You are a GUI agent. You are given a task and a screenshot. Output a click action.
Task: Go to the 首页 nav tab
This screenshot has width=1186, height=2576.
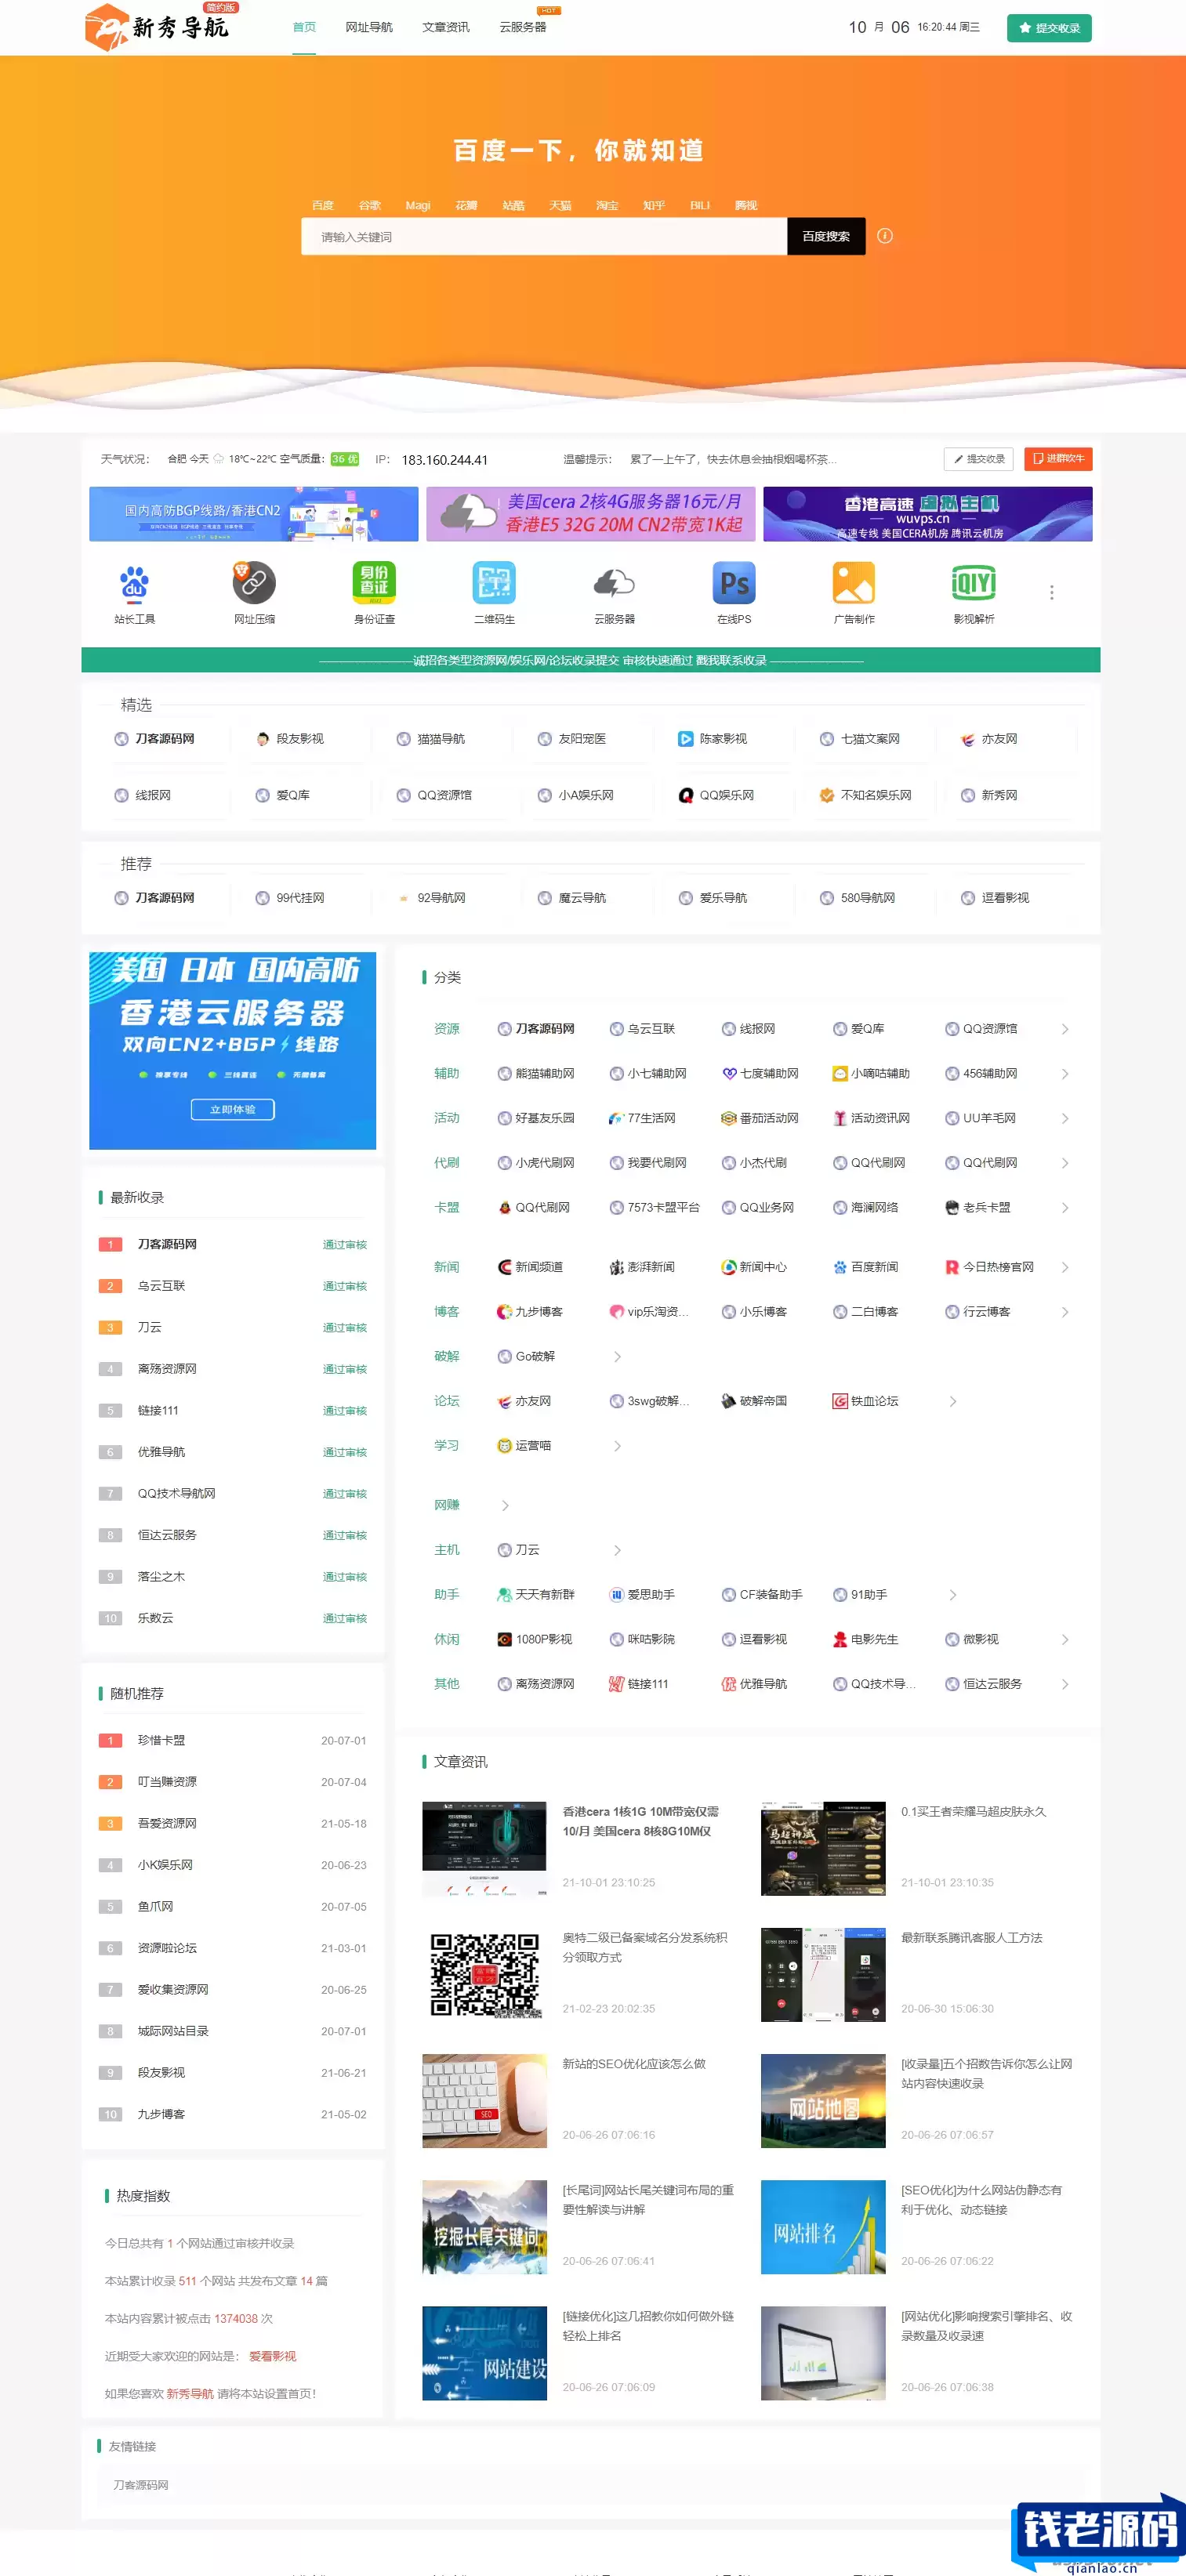(304, 27)
